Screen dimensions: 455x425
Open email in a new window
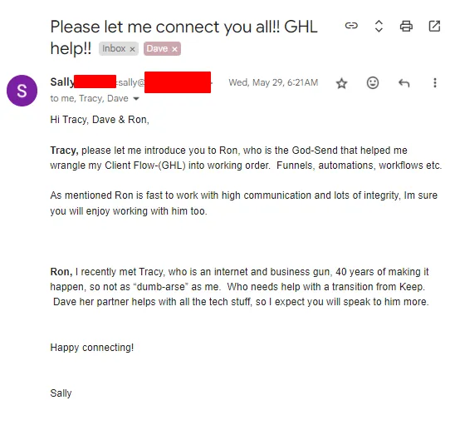tap(434, 26)
